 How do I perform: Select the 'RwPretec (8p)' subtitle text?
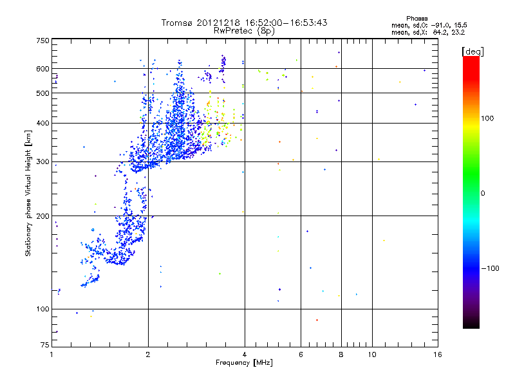pyautogui.click(x=244, y=31)
